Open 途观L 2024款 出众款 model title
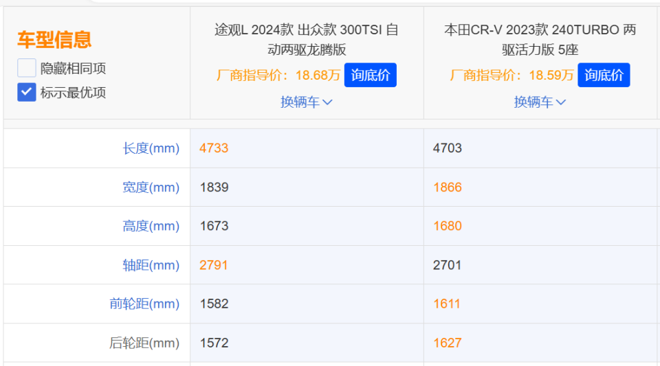660x366 pixels. point(307,40)
